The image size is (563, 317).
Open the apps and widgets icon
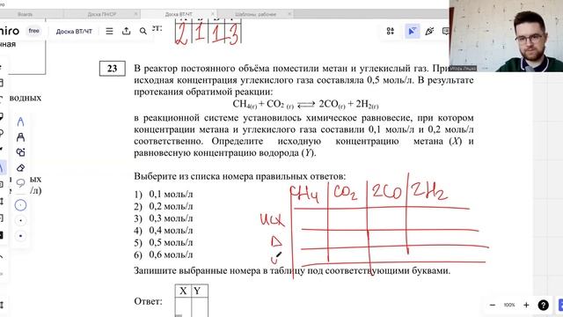(x=391, y=32)
